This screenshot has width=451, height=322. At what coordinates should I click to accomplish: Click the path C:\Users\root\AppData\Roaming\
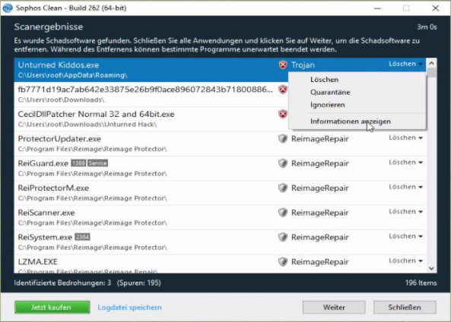click(x=72, y=75)
